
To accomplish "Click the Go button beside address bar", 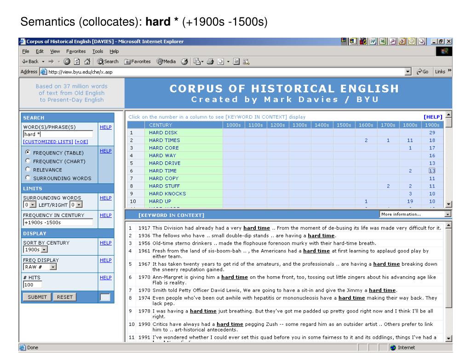I will [x=422, y=72].
